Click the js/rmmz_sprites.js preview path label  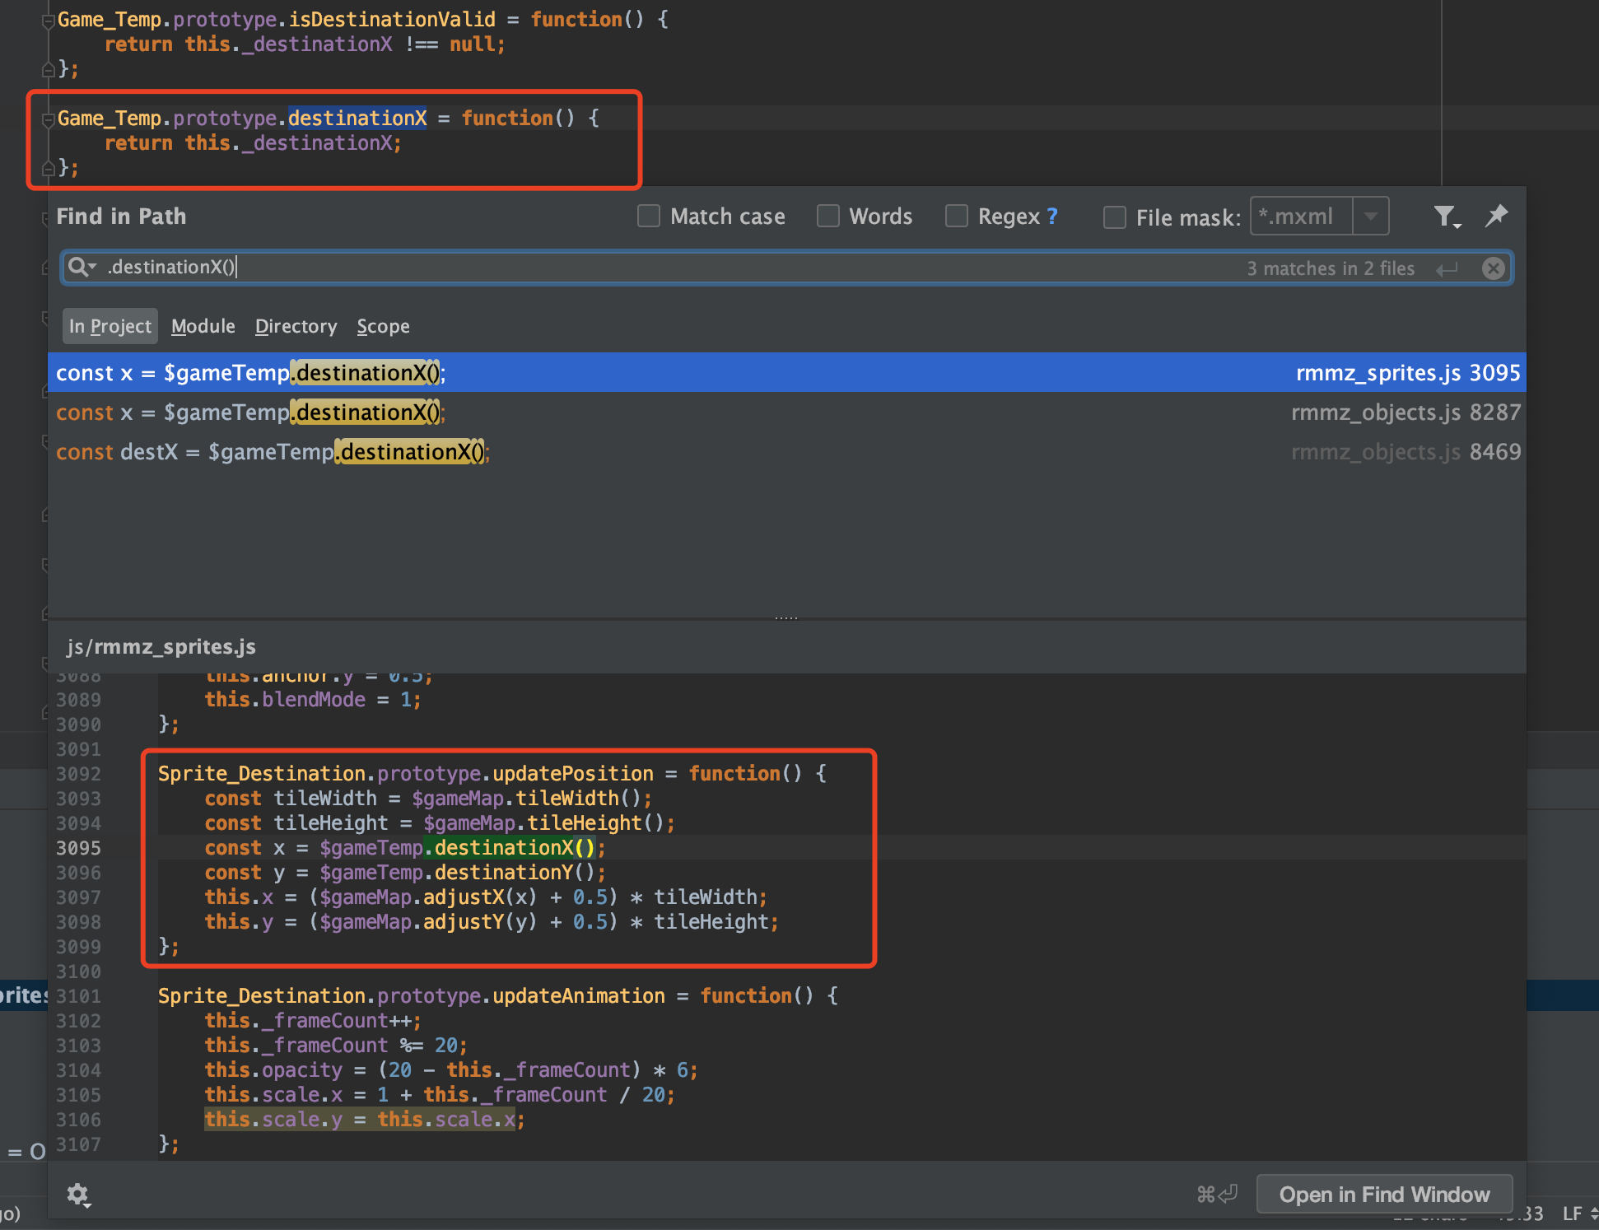pyautogui.click(x=161, y=646)
